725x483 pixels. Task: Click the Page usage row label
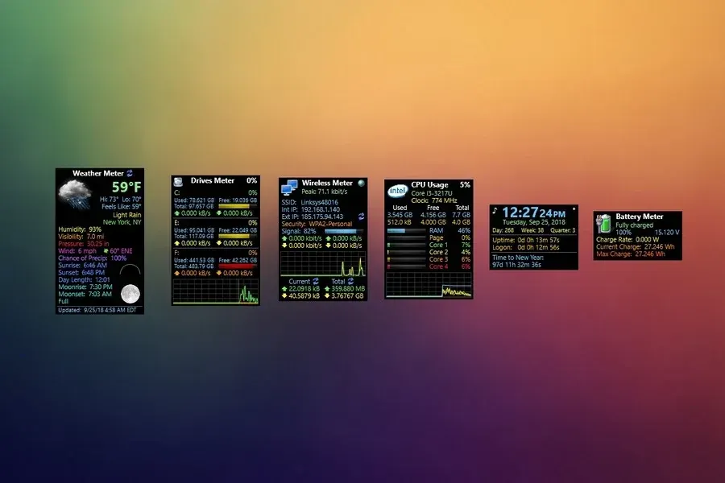click(x=436, y=237)
